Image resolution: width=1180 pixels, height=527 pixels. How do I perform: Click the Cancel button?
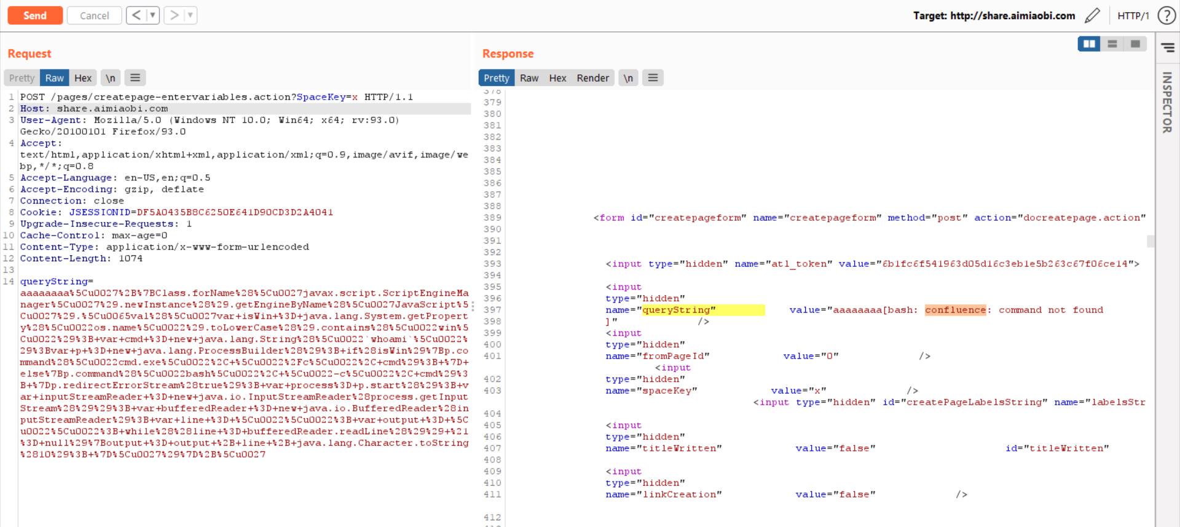(x=94, y=15)
